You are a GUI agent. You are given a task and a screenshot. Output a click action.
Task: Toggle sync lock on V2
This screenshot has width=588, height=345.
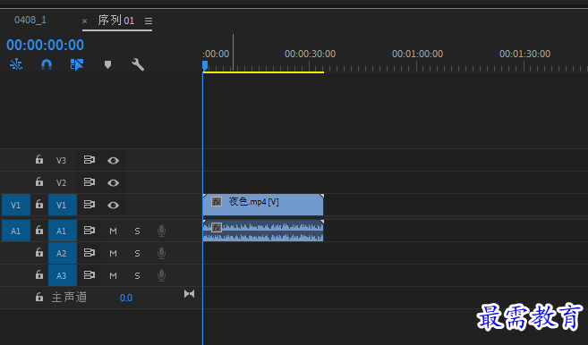click(89, 182)
